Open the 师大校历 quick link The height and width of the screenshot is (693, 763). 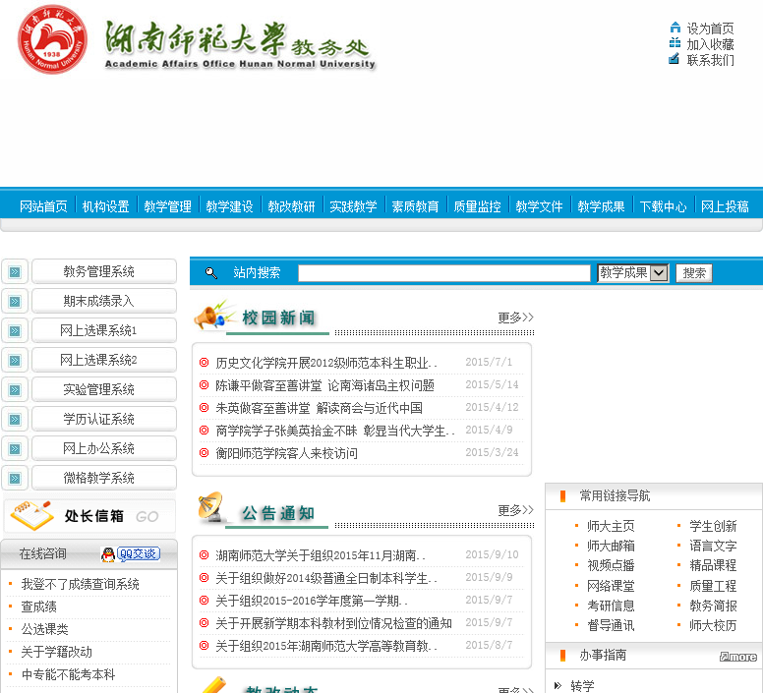point(713,625)
